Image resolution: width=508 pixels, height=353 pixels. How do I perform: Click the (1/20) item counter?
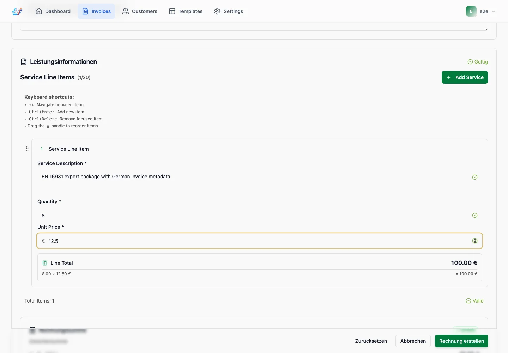84,78
